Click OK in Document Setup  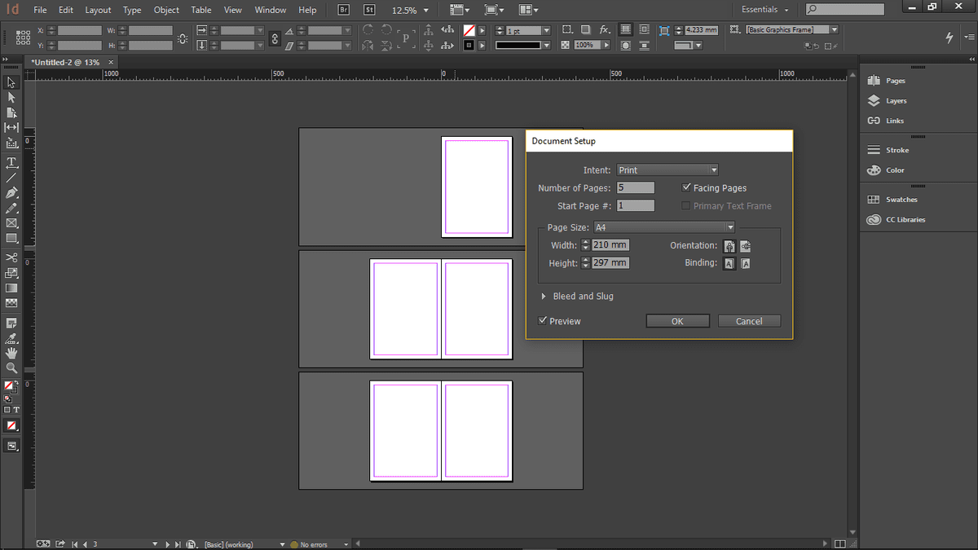pos(677,321)
